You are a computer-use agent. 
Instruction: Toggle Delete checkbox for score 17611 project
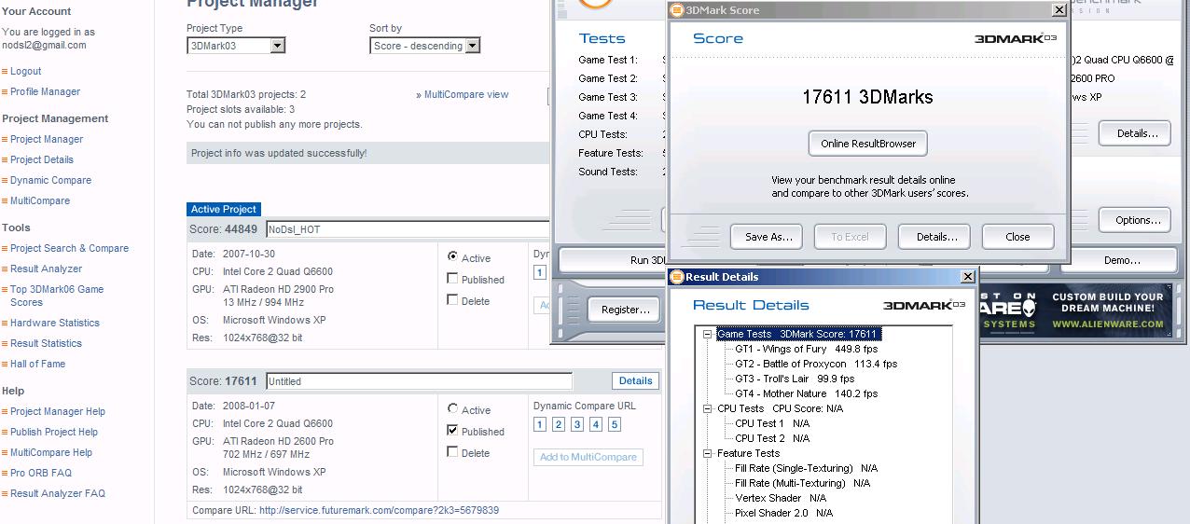tap(452, 451)
